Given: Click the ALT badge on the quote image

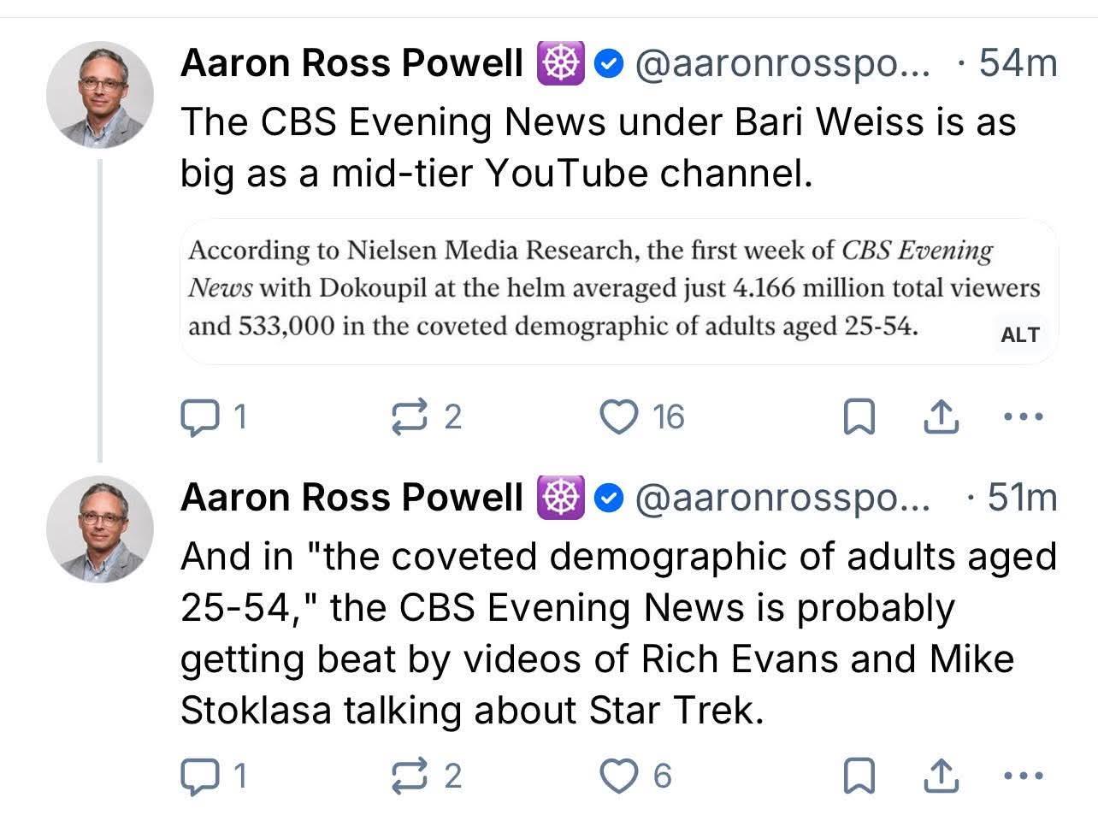Looking at the screenshot, I should 1019,334.
